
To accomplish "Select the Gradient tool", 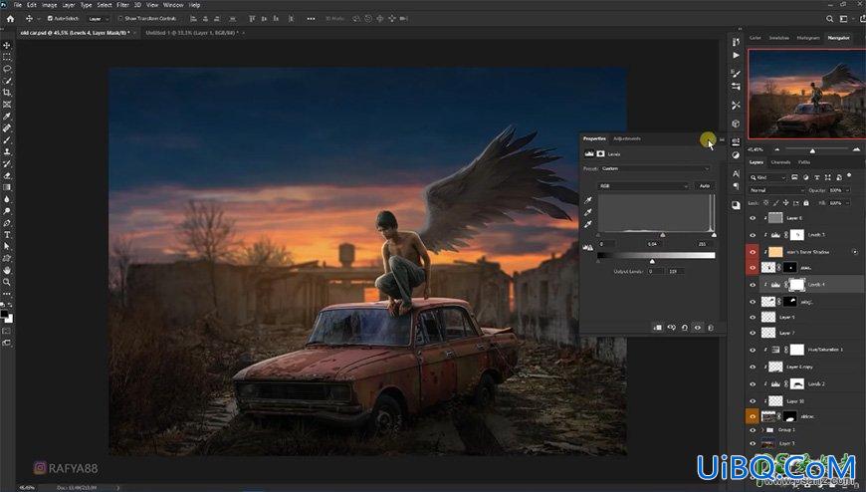I will [x=7, y=187].
